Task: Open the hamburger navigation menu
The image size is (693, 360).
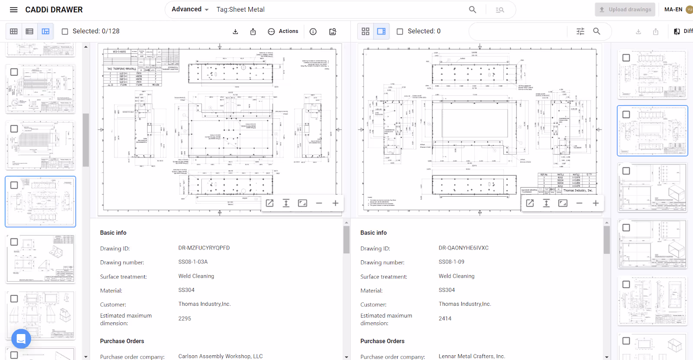Action: pyautogui.click(x=14, y=10)
